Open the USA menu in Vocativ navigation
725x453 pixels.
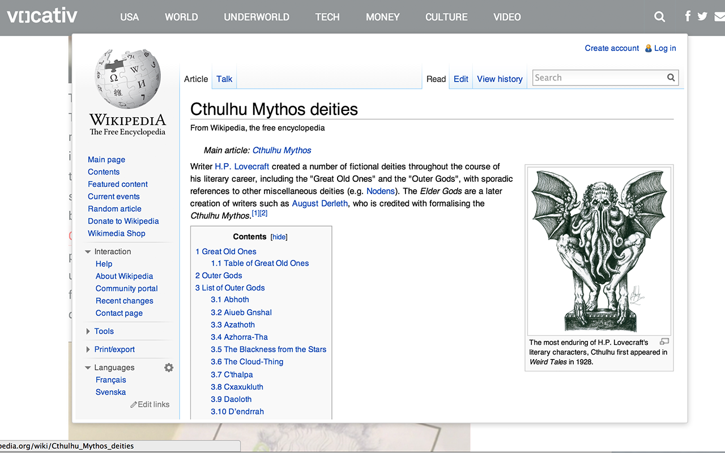pyautogui.click(x=130, y=17)
